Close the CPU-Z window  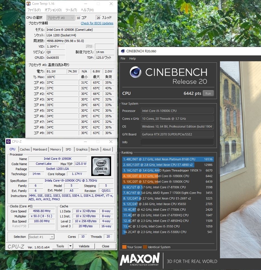coord(111,142)
